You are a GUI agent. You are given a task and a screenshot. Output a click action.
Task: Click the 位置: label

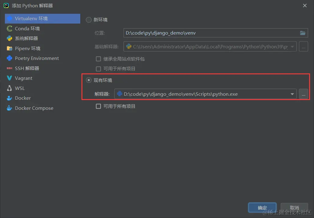coord(99,33)
